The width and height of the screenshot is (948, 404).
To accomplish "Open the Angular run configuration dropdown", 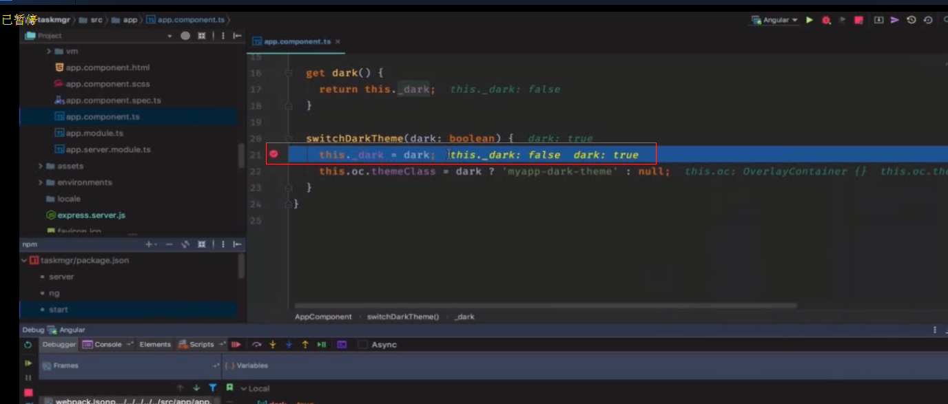I will pos(774,20).
